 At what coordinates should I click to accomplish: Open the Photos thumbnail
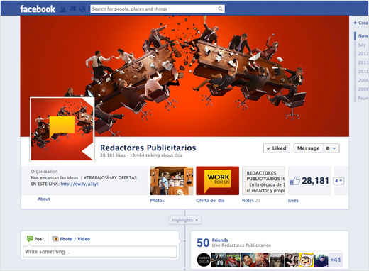click(x=172, y=181)
